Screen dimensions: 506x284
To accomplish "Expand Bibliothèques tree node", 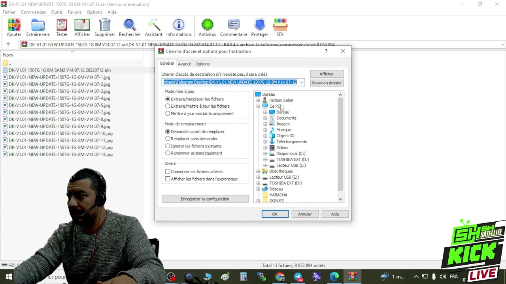I will click(x=258, y=171).
